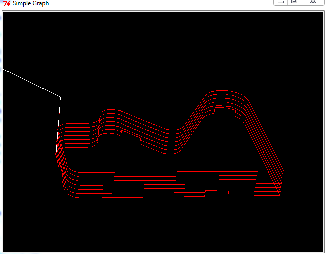The height and width of the screenshot is (254, 326).
Task: Minimize the Simple Graph window
Action: point(280,2)
